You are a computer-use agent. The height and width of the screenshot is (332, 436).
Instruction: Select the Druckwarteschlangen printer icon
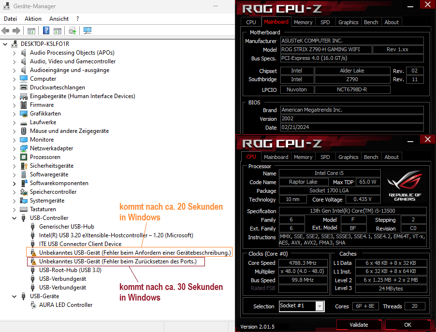click(24, 87)
